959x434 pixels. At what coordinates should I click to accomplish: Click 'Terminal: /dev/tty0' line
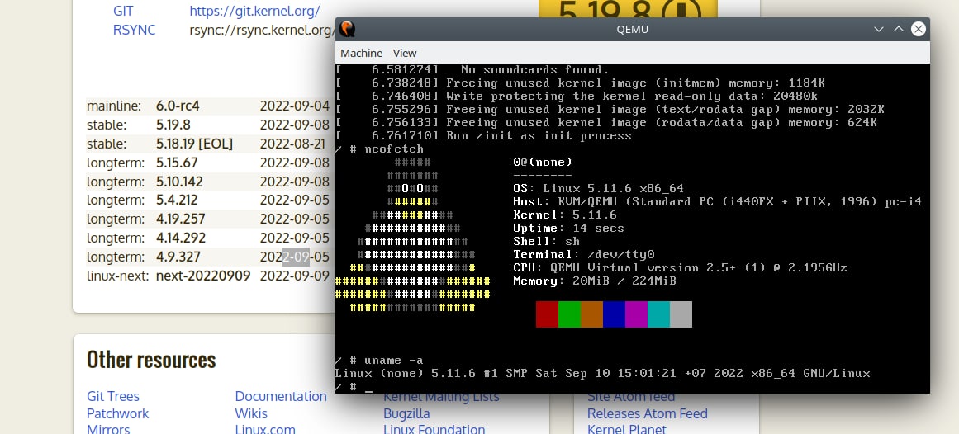(x=583, y=255)
